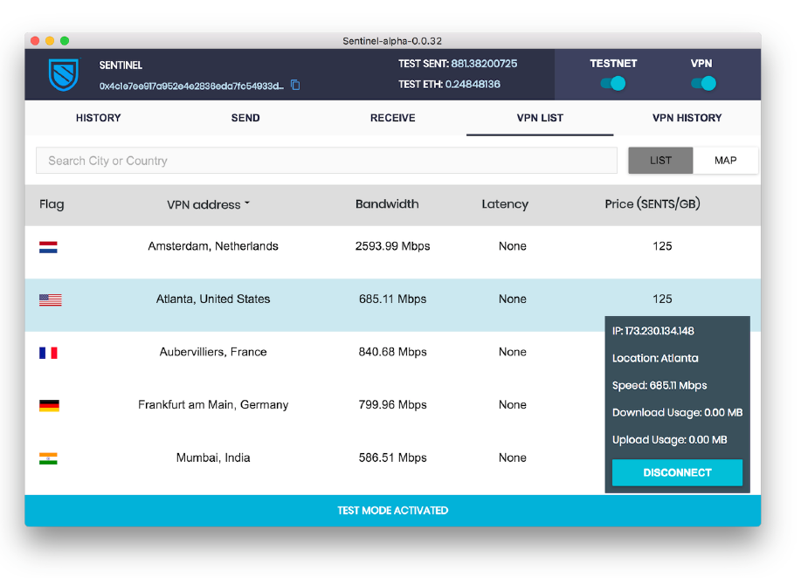
Task: Click the Latency column header
Action: pyautogui.click(x=505, y=204)
